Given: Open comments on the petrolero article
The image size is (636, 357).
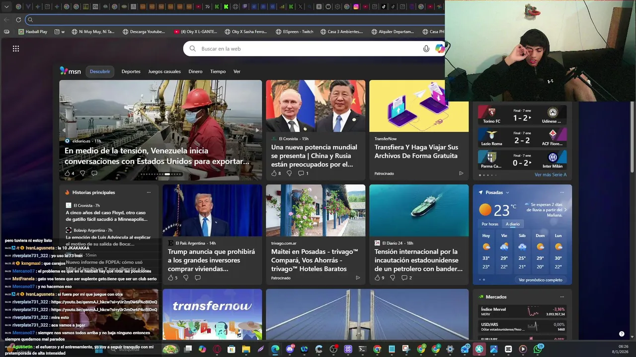Looking at the screenshot, I should pos(406,278).
